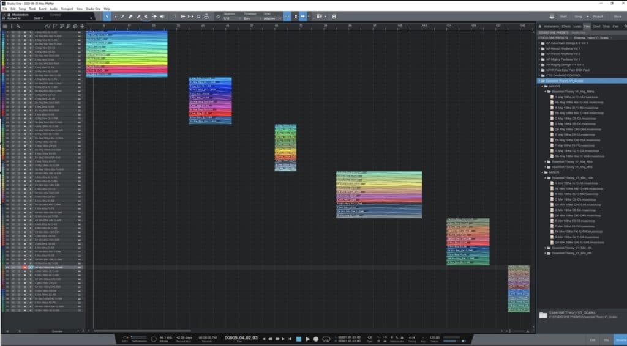The image size is (627, 346).
Task: Click the tempo value 120.00 in the transport
Action: [434, 337]
